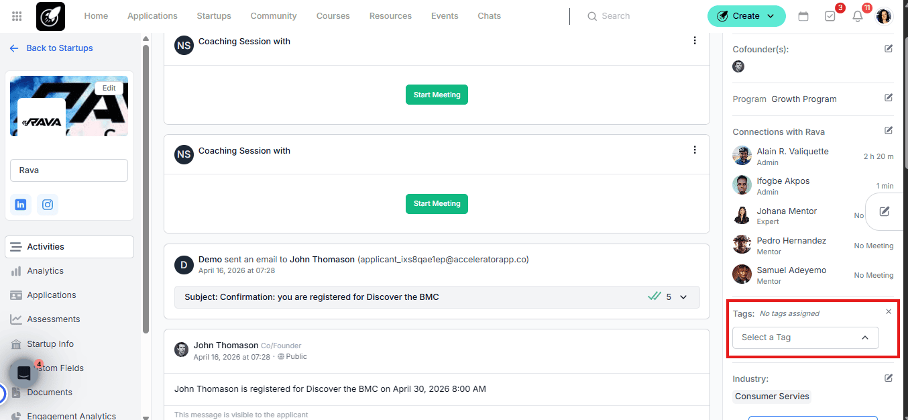Open Chats in top navigation
908x420 pixels.
[x=490, y=16]
